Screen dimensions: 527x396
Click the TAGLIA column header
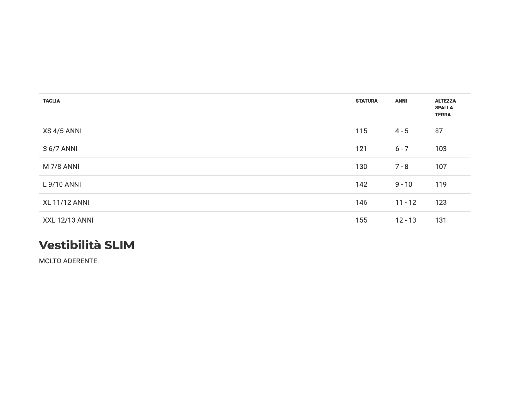pos(51,101)
